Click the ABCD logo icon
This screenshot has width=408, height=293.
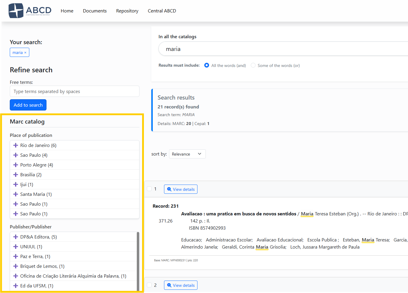[16, 11]
